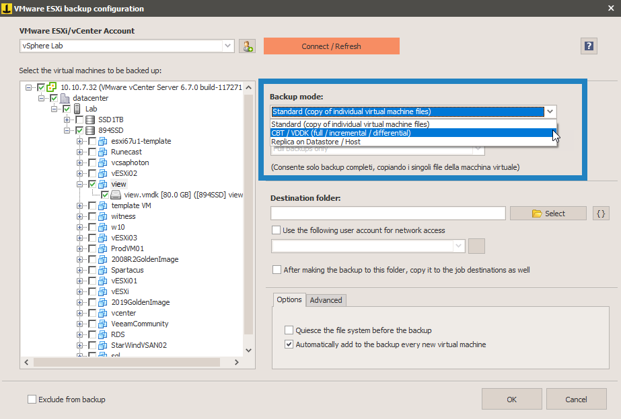Open the network user account dropdown
The height and width of the screenshot is (419, 621).
click(458, 246)
